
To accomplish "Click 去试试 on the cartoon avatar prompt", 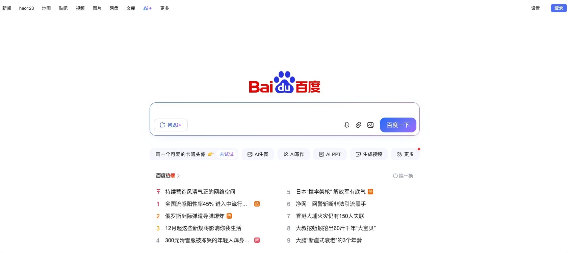I will (227, 154).
